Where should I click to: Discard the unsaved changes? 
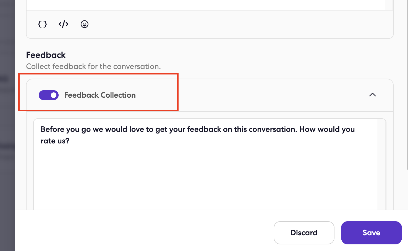tap(304, 233)
